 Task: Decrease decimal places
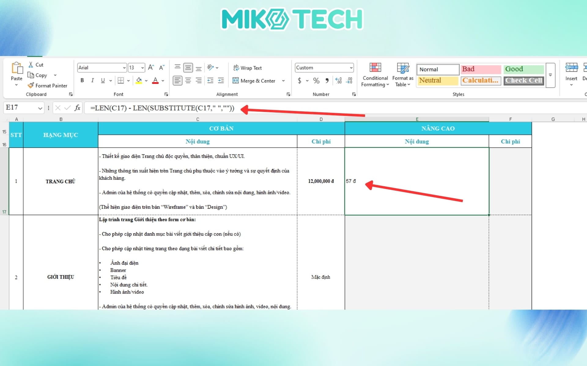349,81
